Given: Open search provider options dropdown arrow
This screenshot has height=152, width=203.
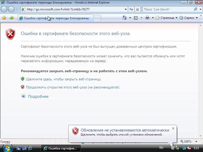Looking at the screenshot, I should click(x=200, y=9).
